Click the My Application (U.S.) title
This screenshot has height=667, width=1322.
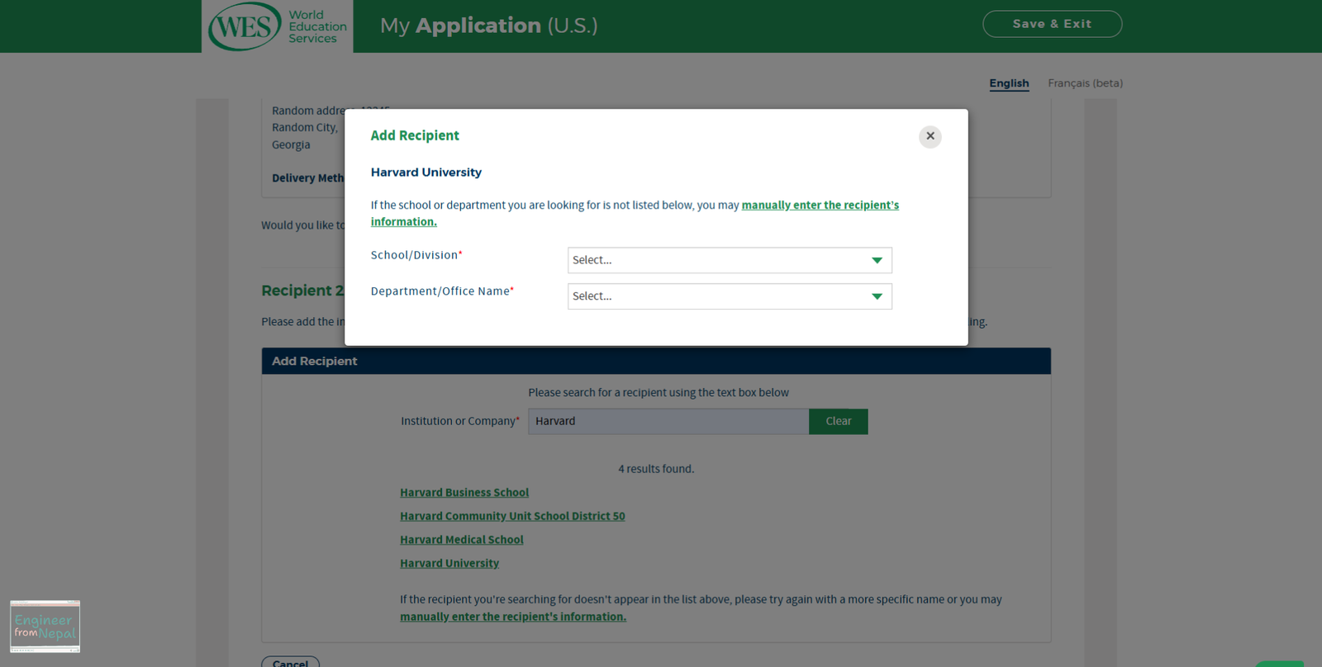click(488, 26)
